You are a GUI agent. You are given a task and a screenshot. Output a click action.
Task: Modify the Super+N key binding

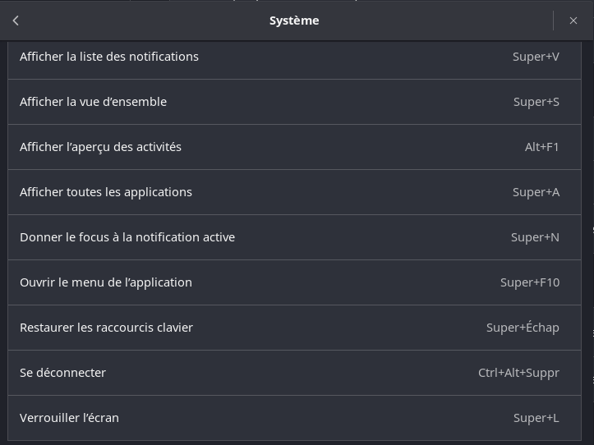click(535, 237)
